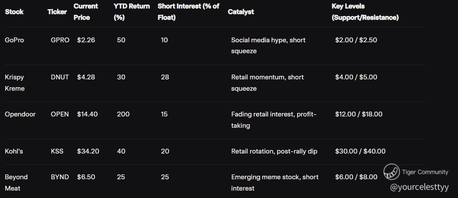Image resolution: width=458 pixels, height=198 pixels.
Task: Click the GPRO ticker cell
Action: [60, 40]
